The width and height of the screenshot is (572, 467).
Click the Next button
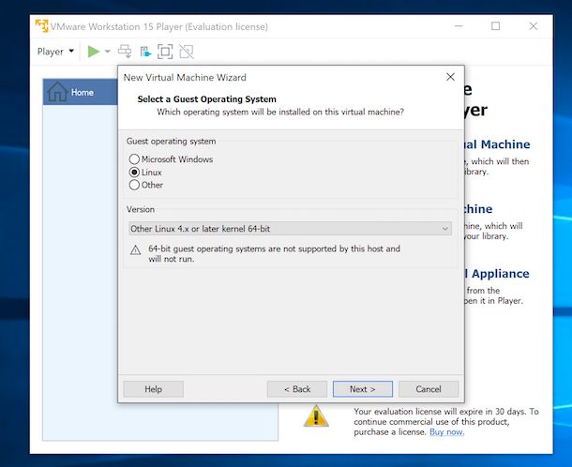click(x=363, y=389)
